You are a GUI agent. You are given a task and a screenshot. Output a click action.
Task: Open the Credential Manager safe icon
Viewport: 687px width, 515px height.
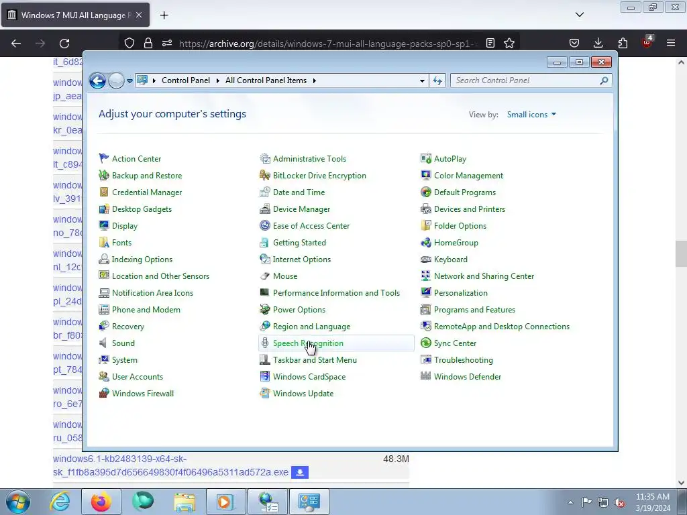pos(104,192)
